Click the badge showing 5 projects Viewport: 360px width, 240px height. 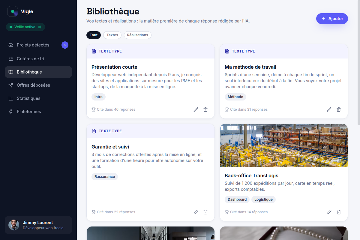click(x=65, y=45)
